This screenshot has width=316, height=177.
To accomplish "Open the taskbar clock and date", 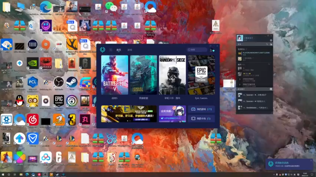I will (305, 175).
